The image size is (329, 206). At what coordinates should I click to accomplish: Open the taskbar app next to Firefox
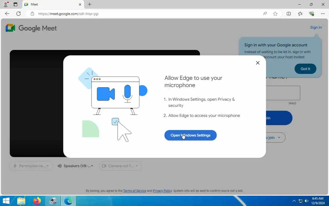pyautogui.click(x=53, y=201)
